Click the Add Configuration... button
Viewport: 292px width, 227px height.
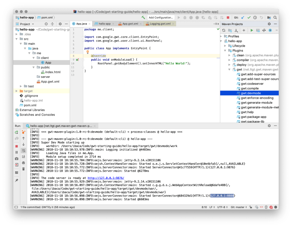(161, 18)
